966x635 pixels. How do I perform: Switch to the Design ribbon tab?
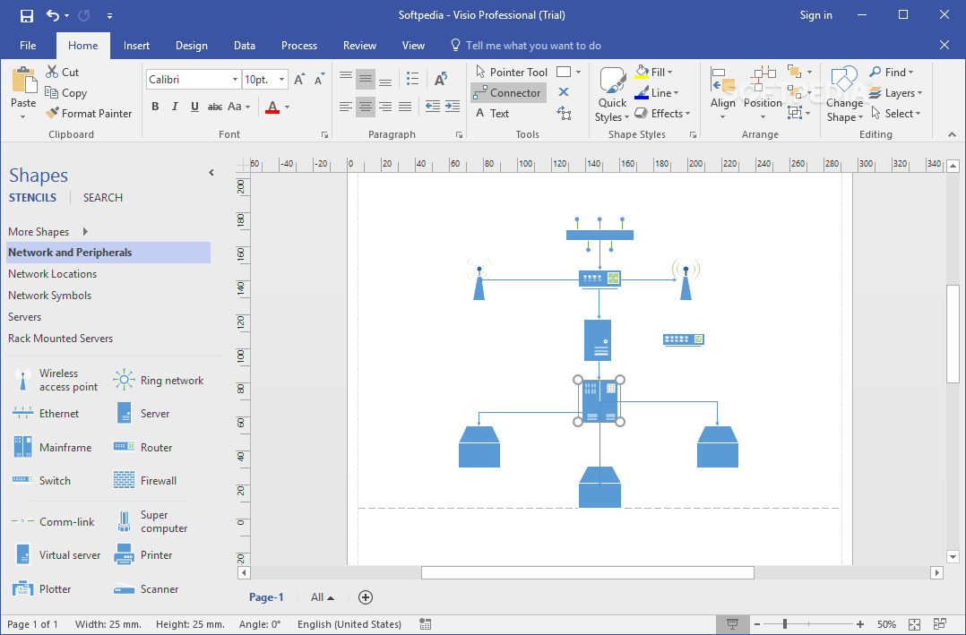pos(191,45)
